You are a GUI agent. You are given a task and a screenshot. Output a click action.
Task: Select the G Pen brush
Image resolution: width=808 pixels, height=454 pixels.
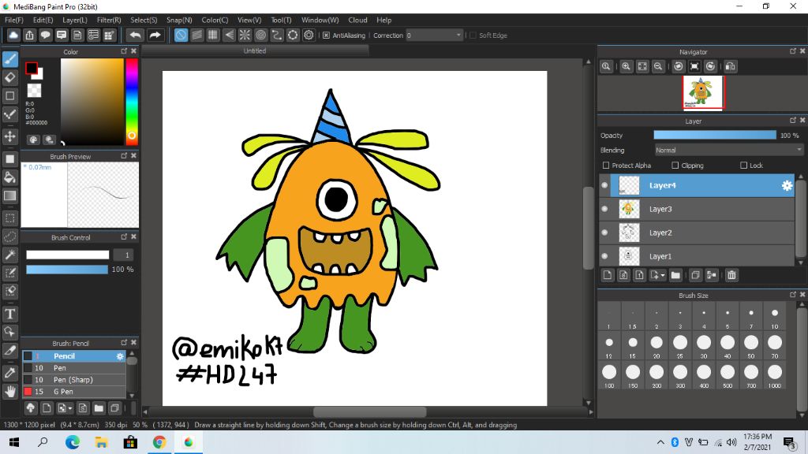point(73,392)
